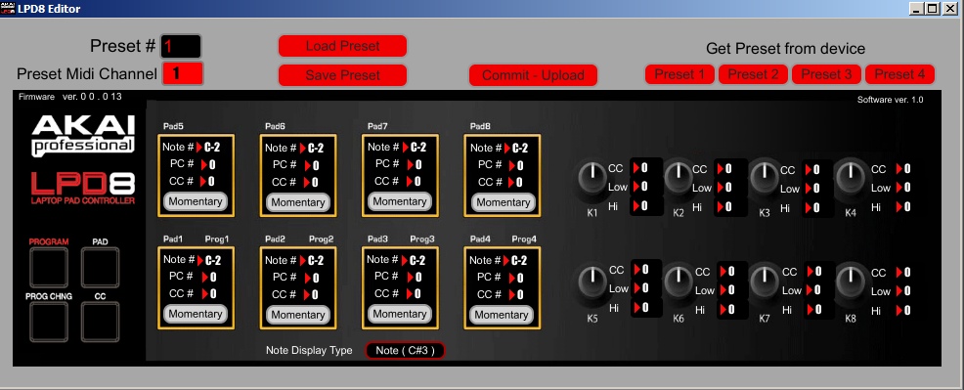Click Pad4 PC # red arrow
The height and width of the screenshot is (390, 964).
tap(511, 278)
